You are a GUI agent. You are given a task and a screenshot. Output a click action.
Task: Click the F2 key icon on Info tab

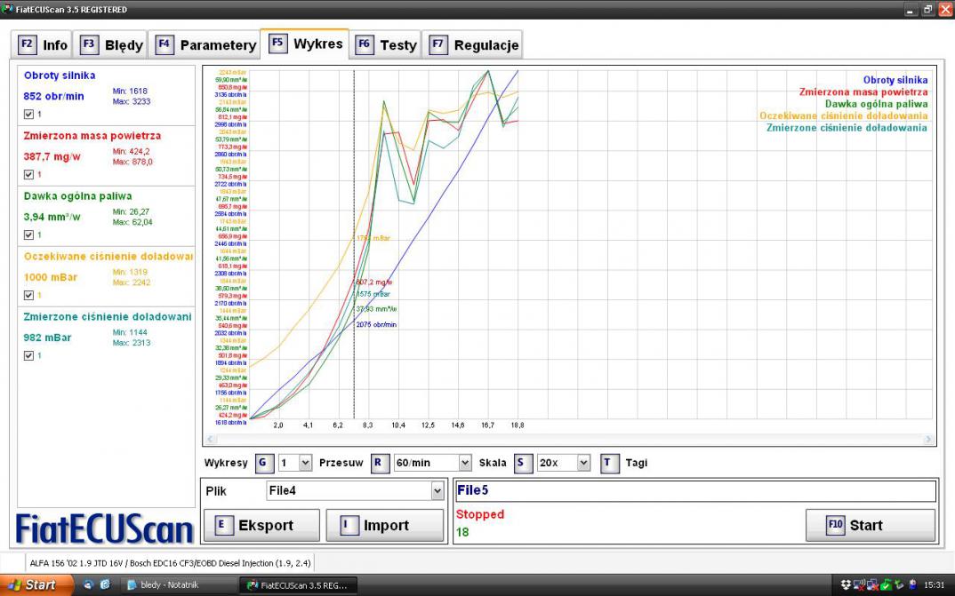pos(28,44)
